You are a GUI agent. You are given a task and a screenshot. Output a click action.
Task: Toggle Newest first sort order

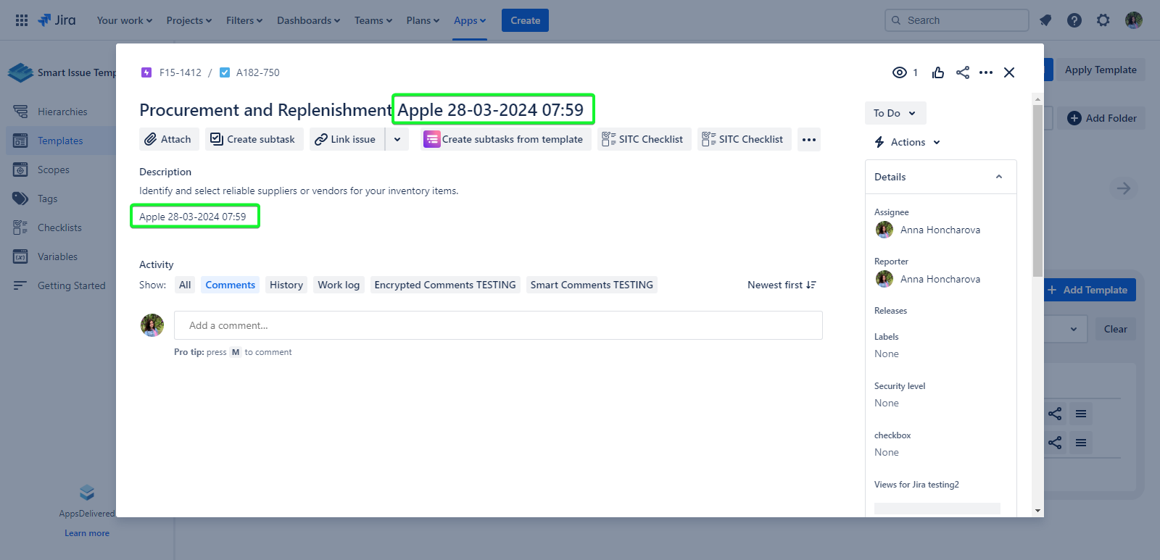click(x=782, y=285)
